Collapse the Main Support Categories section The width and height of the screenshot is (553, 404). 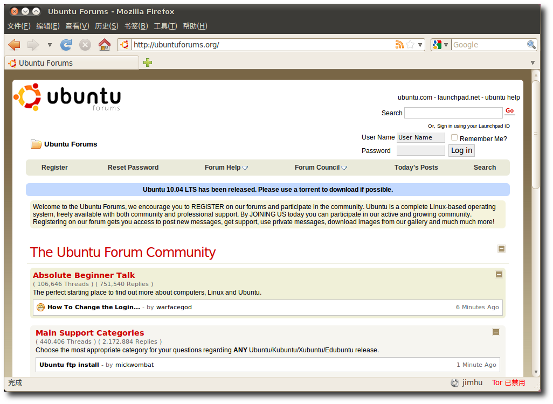point(496,332)
